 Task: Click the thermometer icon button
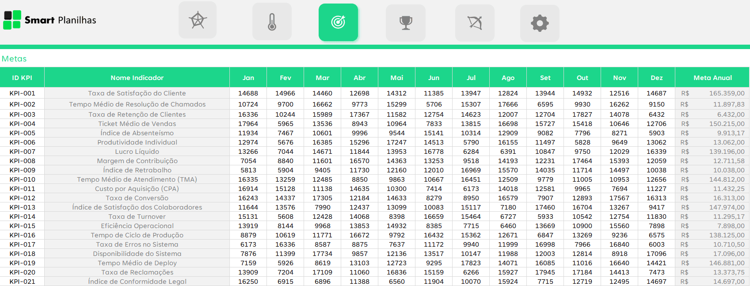pyautogui.click(x=272, y=22)
